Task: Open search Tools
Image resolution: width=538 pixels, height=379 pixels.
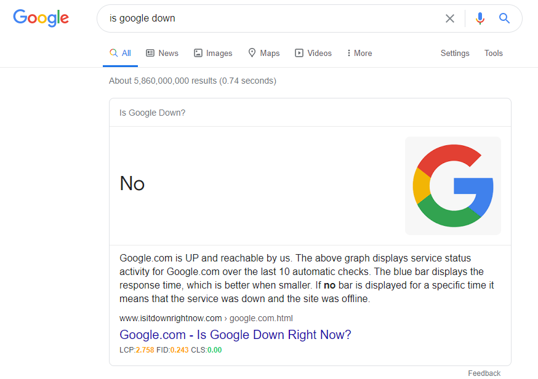Action: [494, 53]
